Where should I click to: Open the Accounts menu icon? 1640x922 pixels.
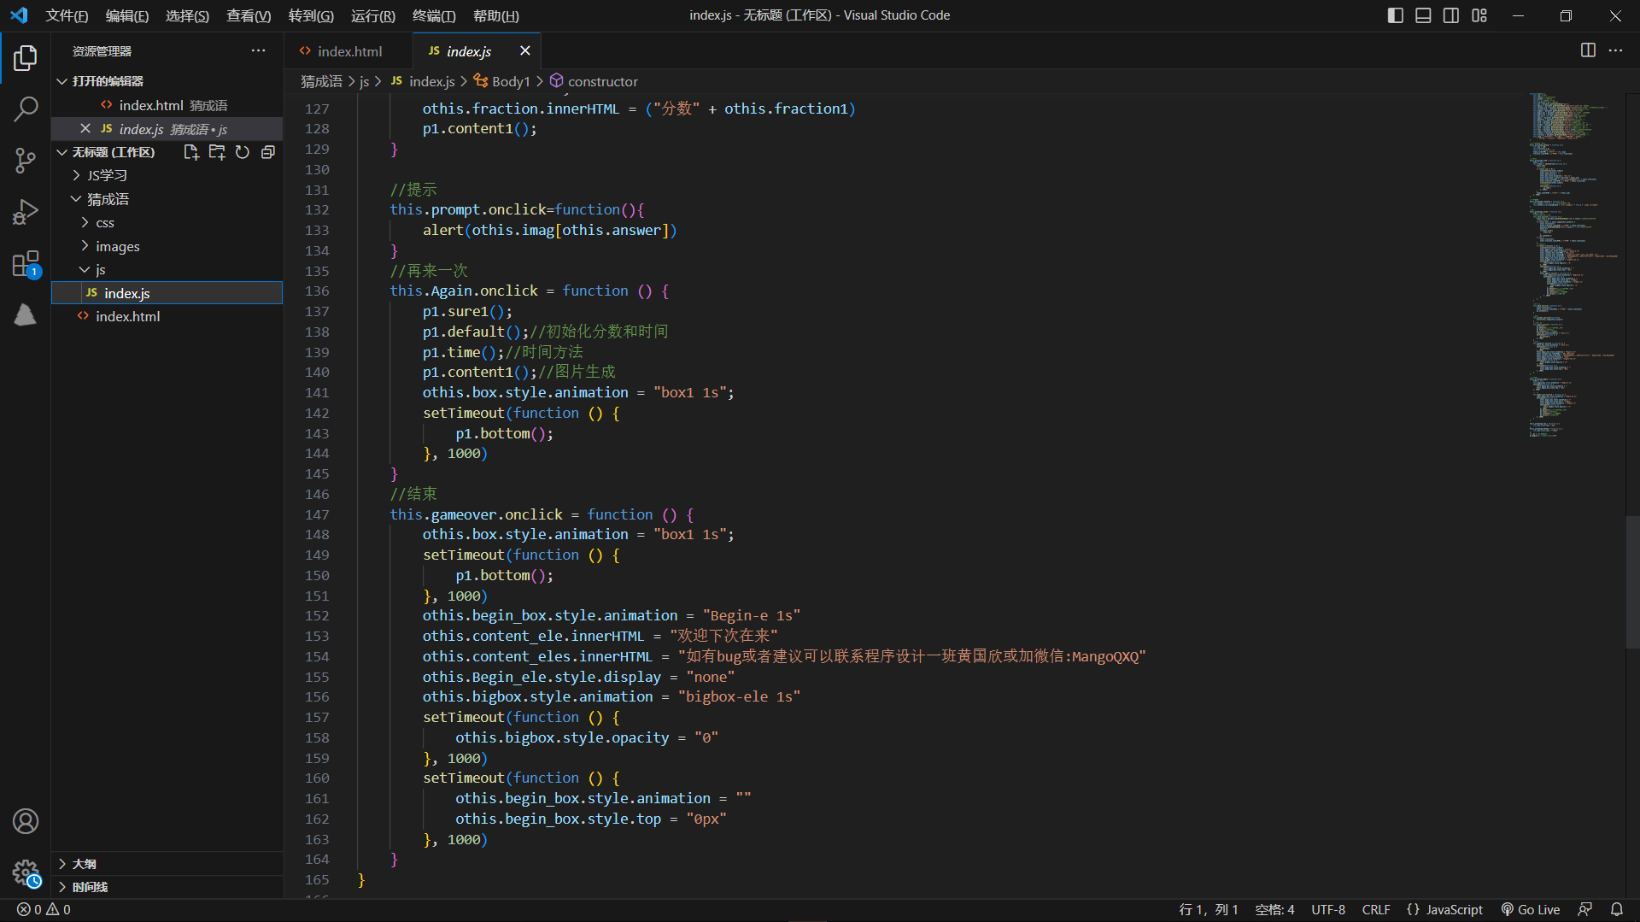[26, 821]
